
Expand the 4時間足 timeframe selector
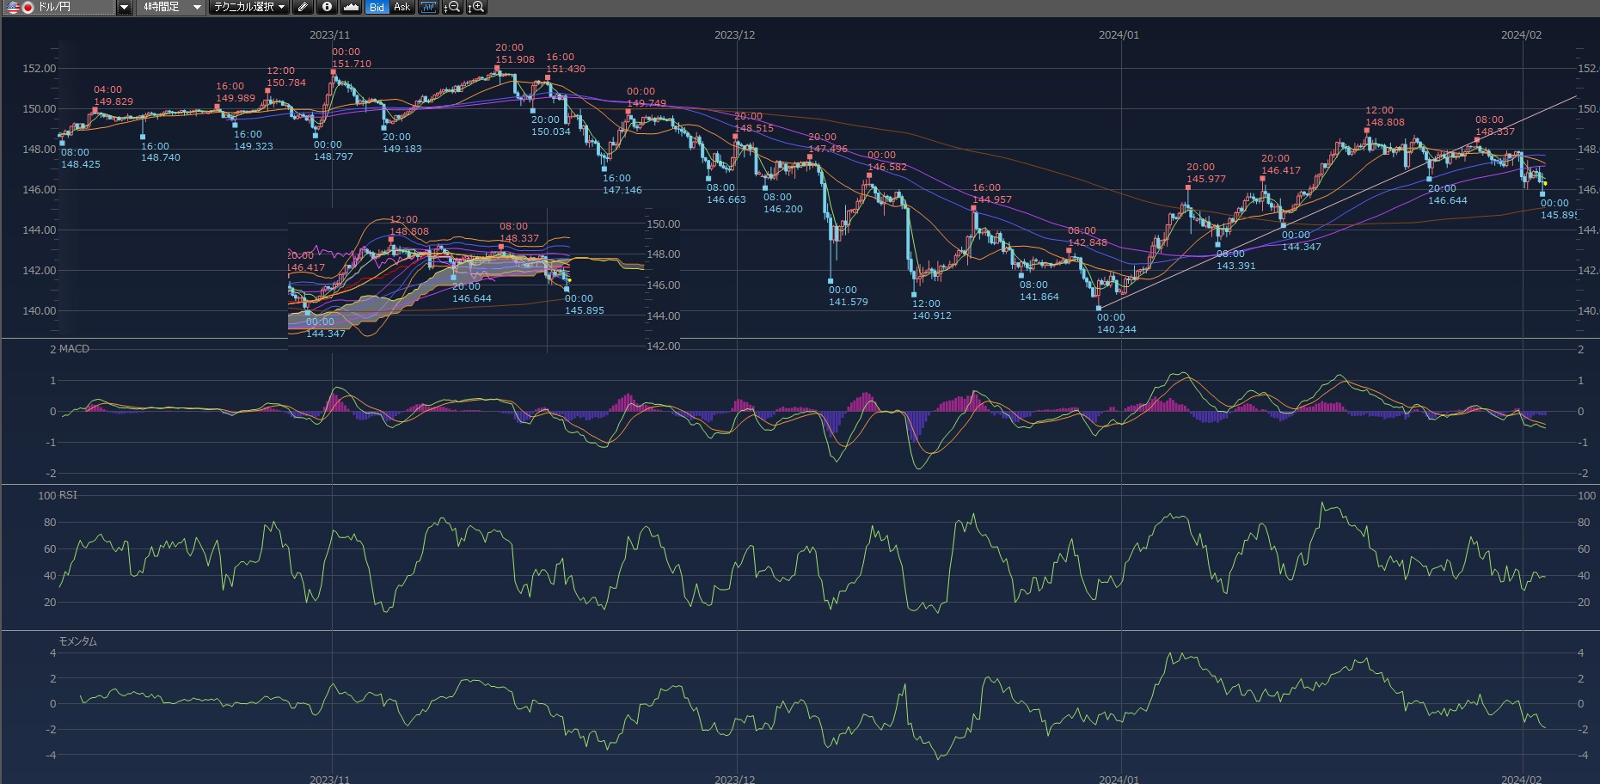click(x=196, y=7)
